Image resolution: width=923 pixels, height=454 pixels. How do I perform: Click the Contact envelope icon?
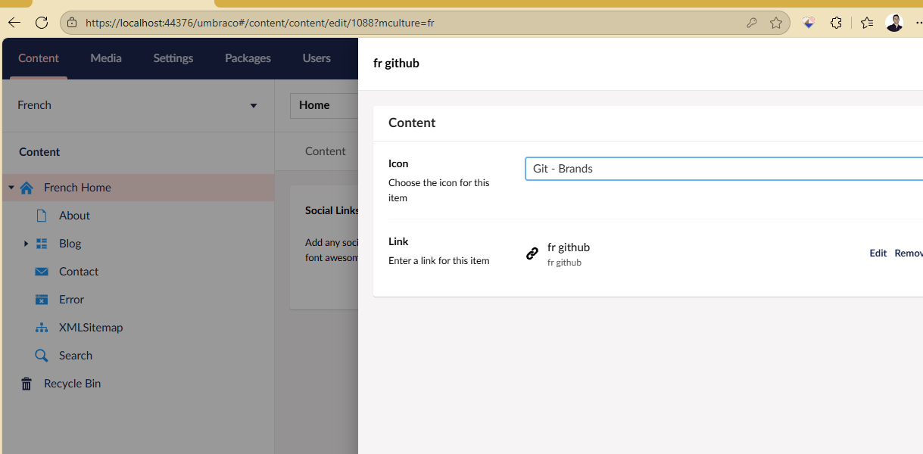[x=42, y=272]
